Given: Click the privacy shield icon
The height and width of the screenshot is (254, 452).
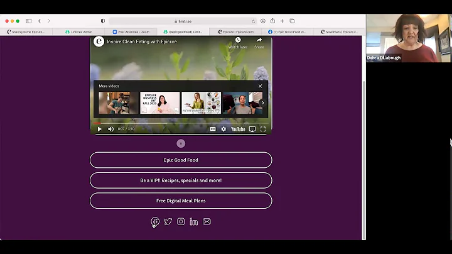Looking at the screenshot, I should [x=103, y=21].
